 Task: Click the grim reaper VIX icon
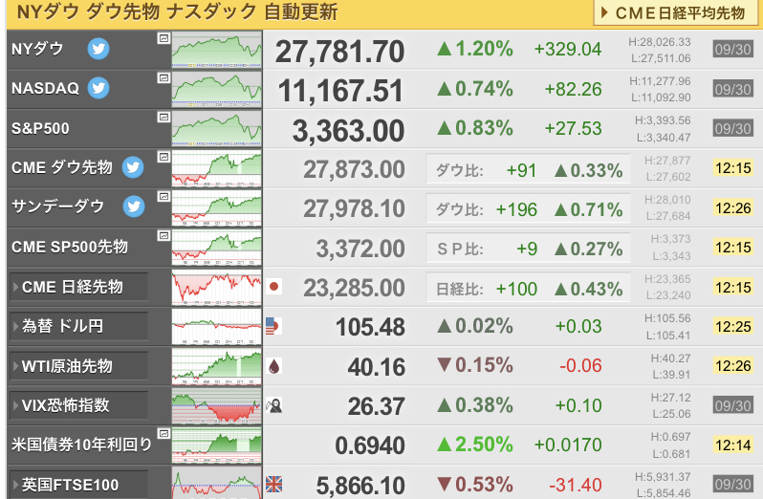click(x=274, y=405)
